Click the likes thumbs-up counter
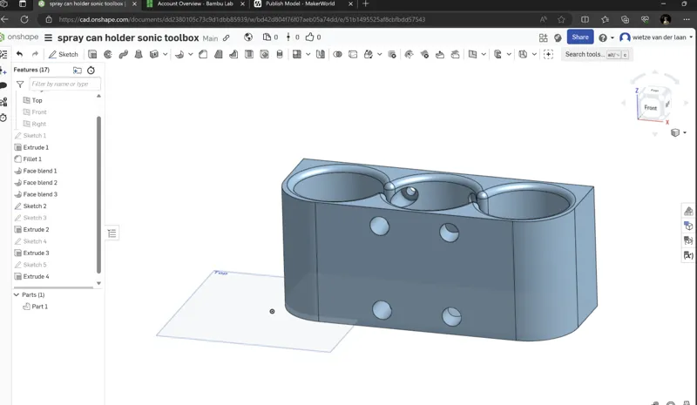697x405 pixels. [x=313, y=37]
